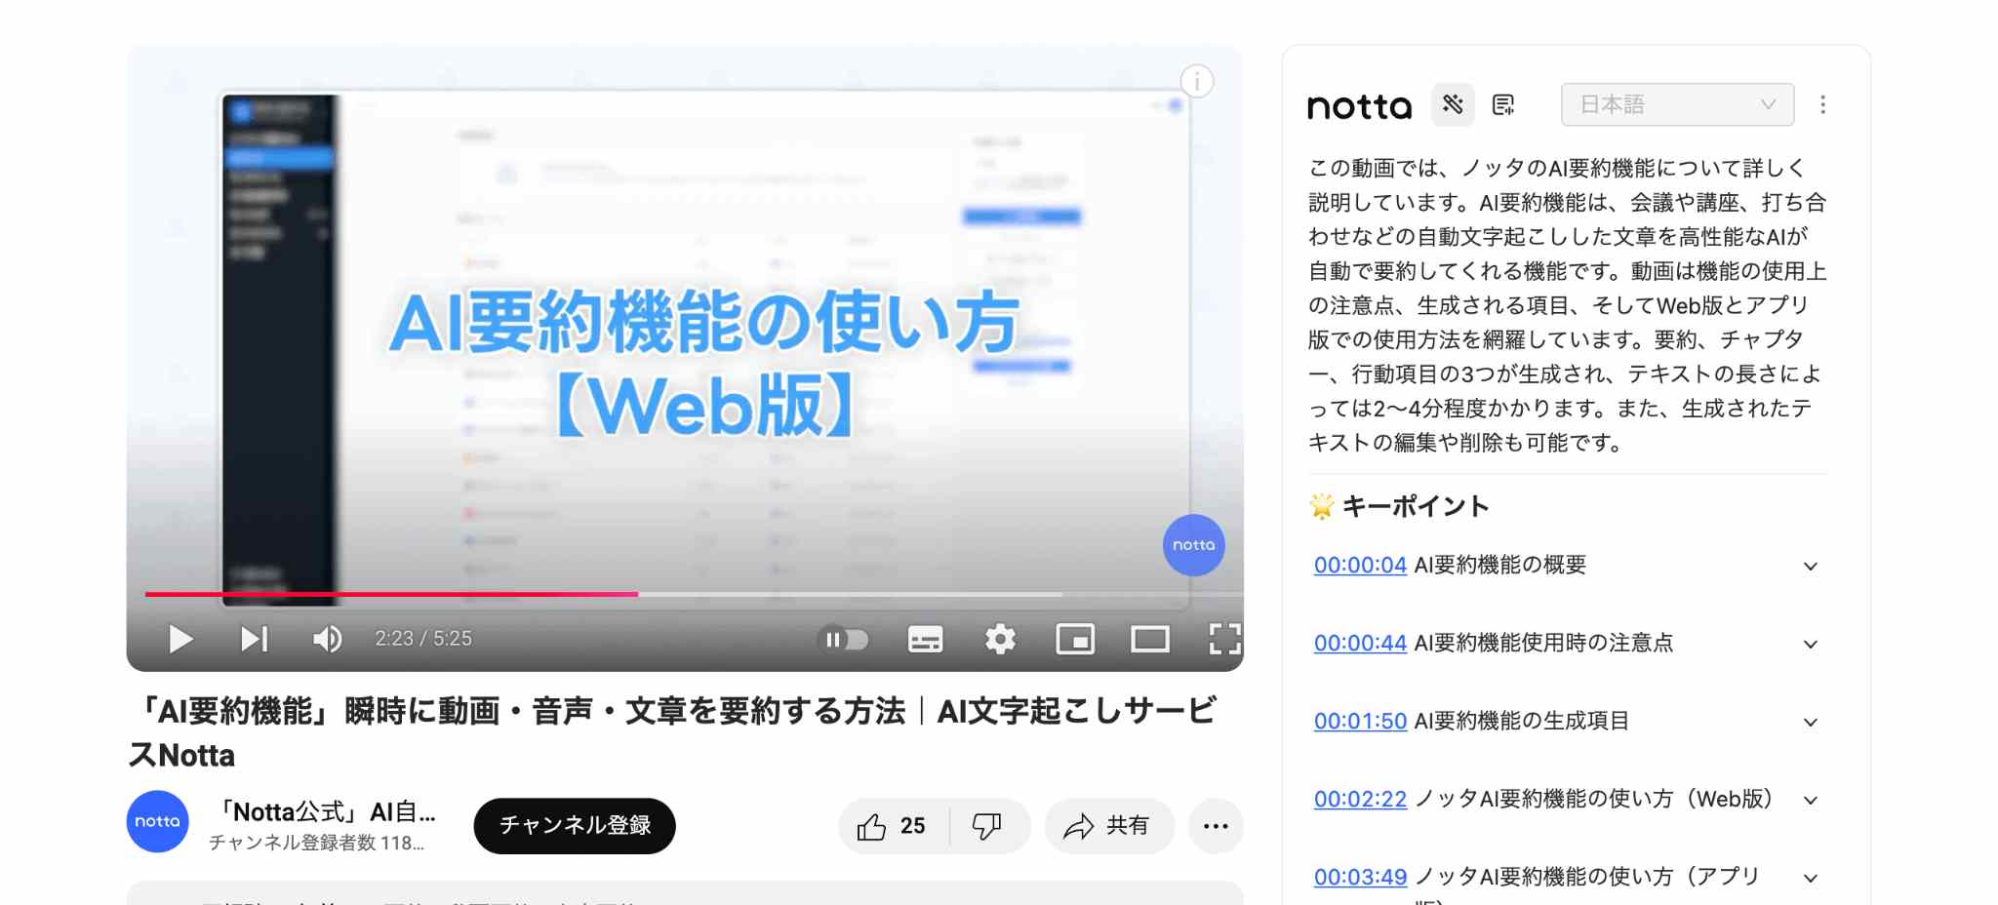Open the transcript icon in notta panel
Image resolution: width=1998 pixels, height=905 pixels.
[x=1503, y=104]
